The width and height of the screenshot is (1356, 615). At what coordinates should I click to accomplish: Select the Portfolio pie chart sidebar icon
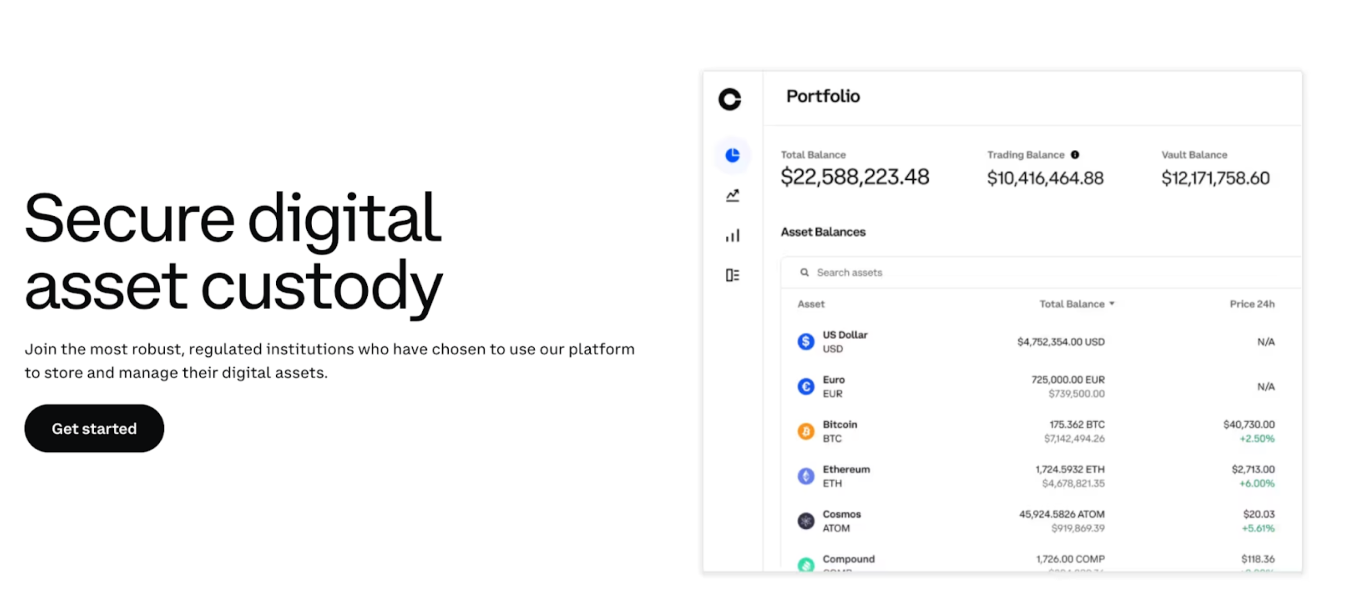point(732,155)
